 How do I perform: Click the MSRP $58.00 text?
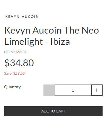tap(16, 52)
